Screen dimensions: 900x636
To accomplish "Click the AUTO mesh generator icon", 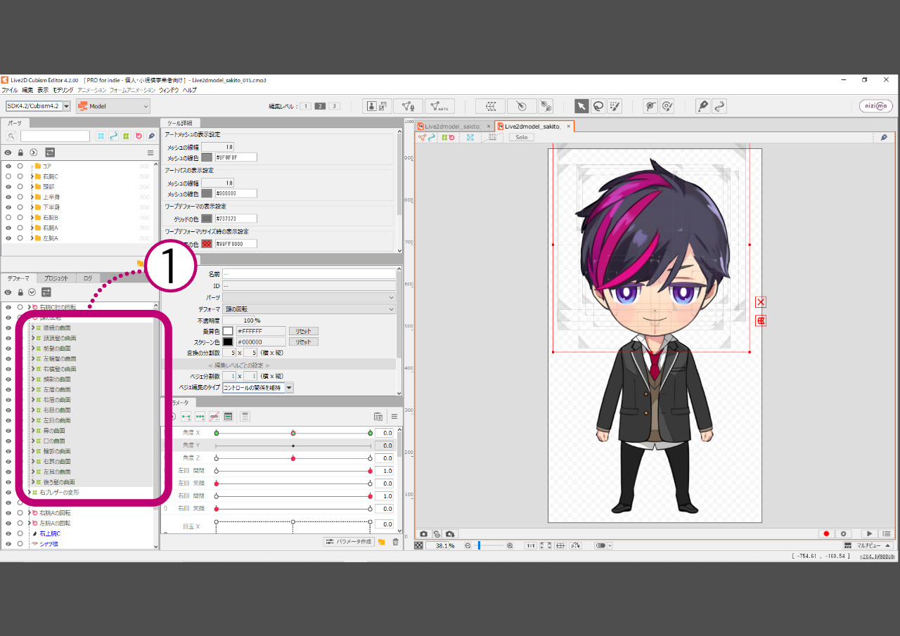I will pos(439,106).
